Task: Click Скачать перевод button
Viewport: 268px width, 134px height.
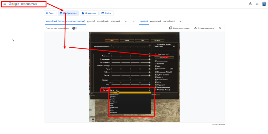Action: click(x=204, y=28)
